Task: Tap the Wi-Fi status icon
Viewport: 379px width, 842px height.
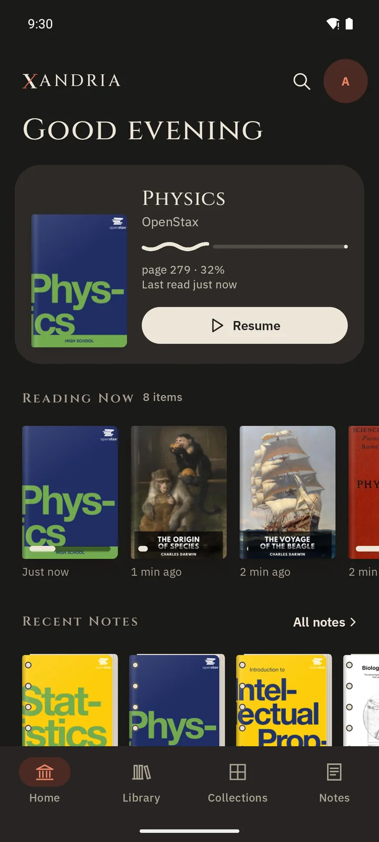Action: (333, 24)
